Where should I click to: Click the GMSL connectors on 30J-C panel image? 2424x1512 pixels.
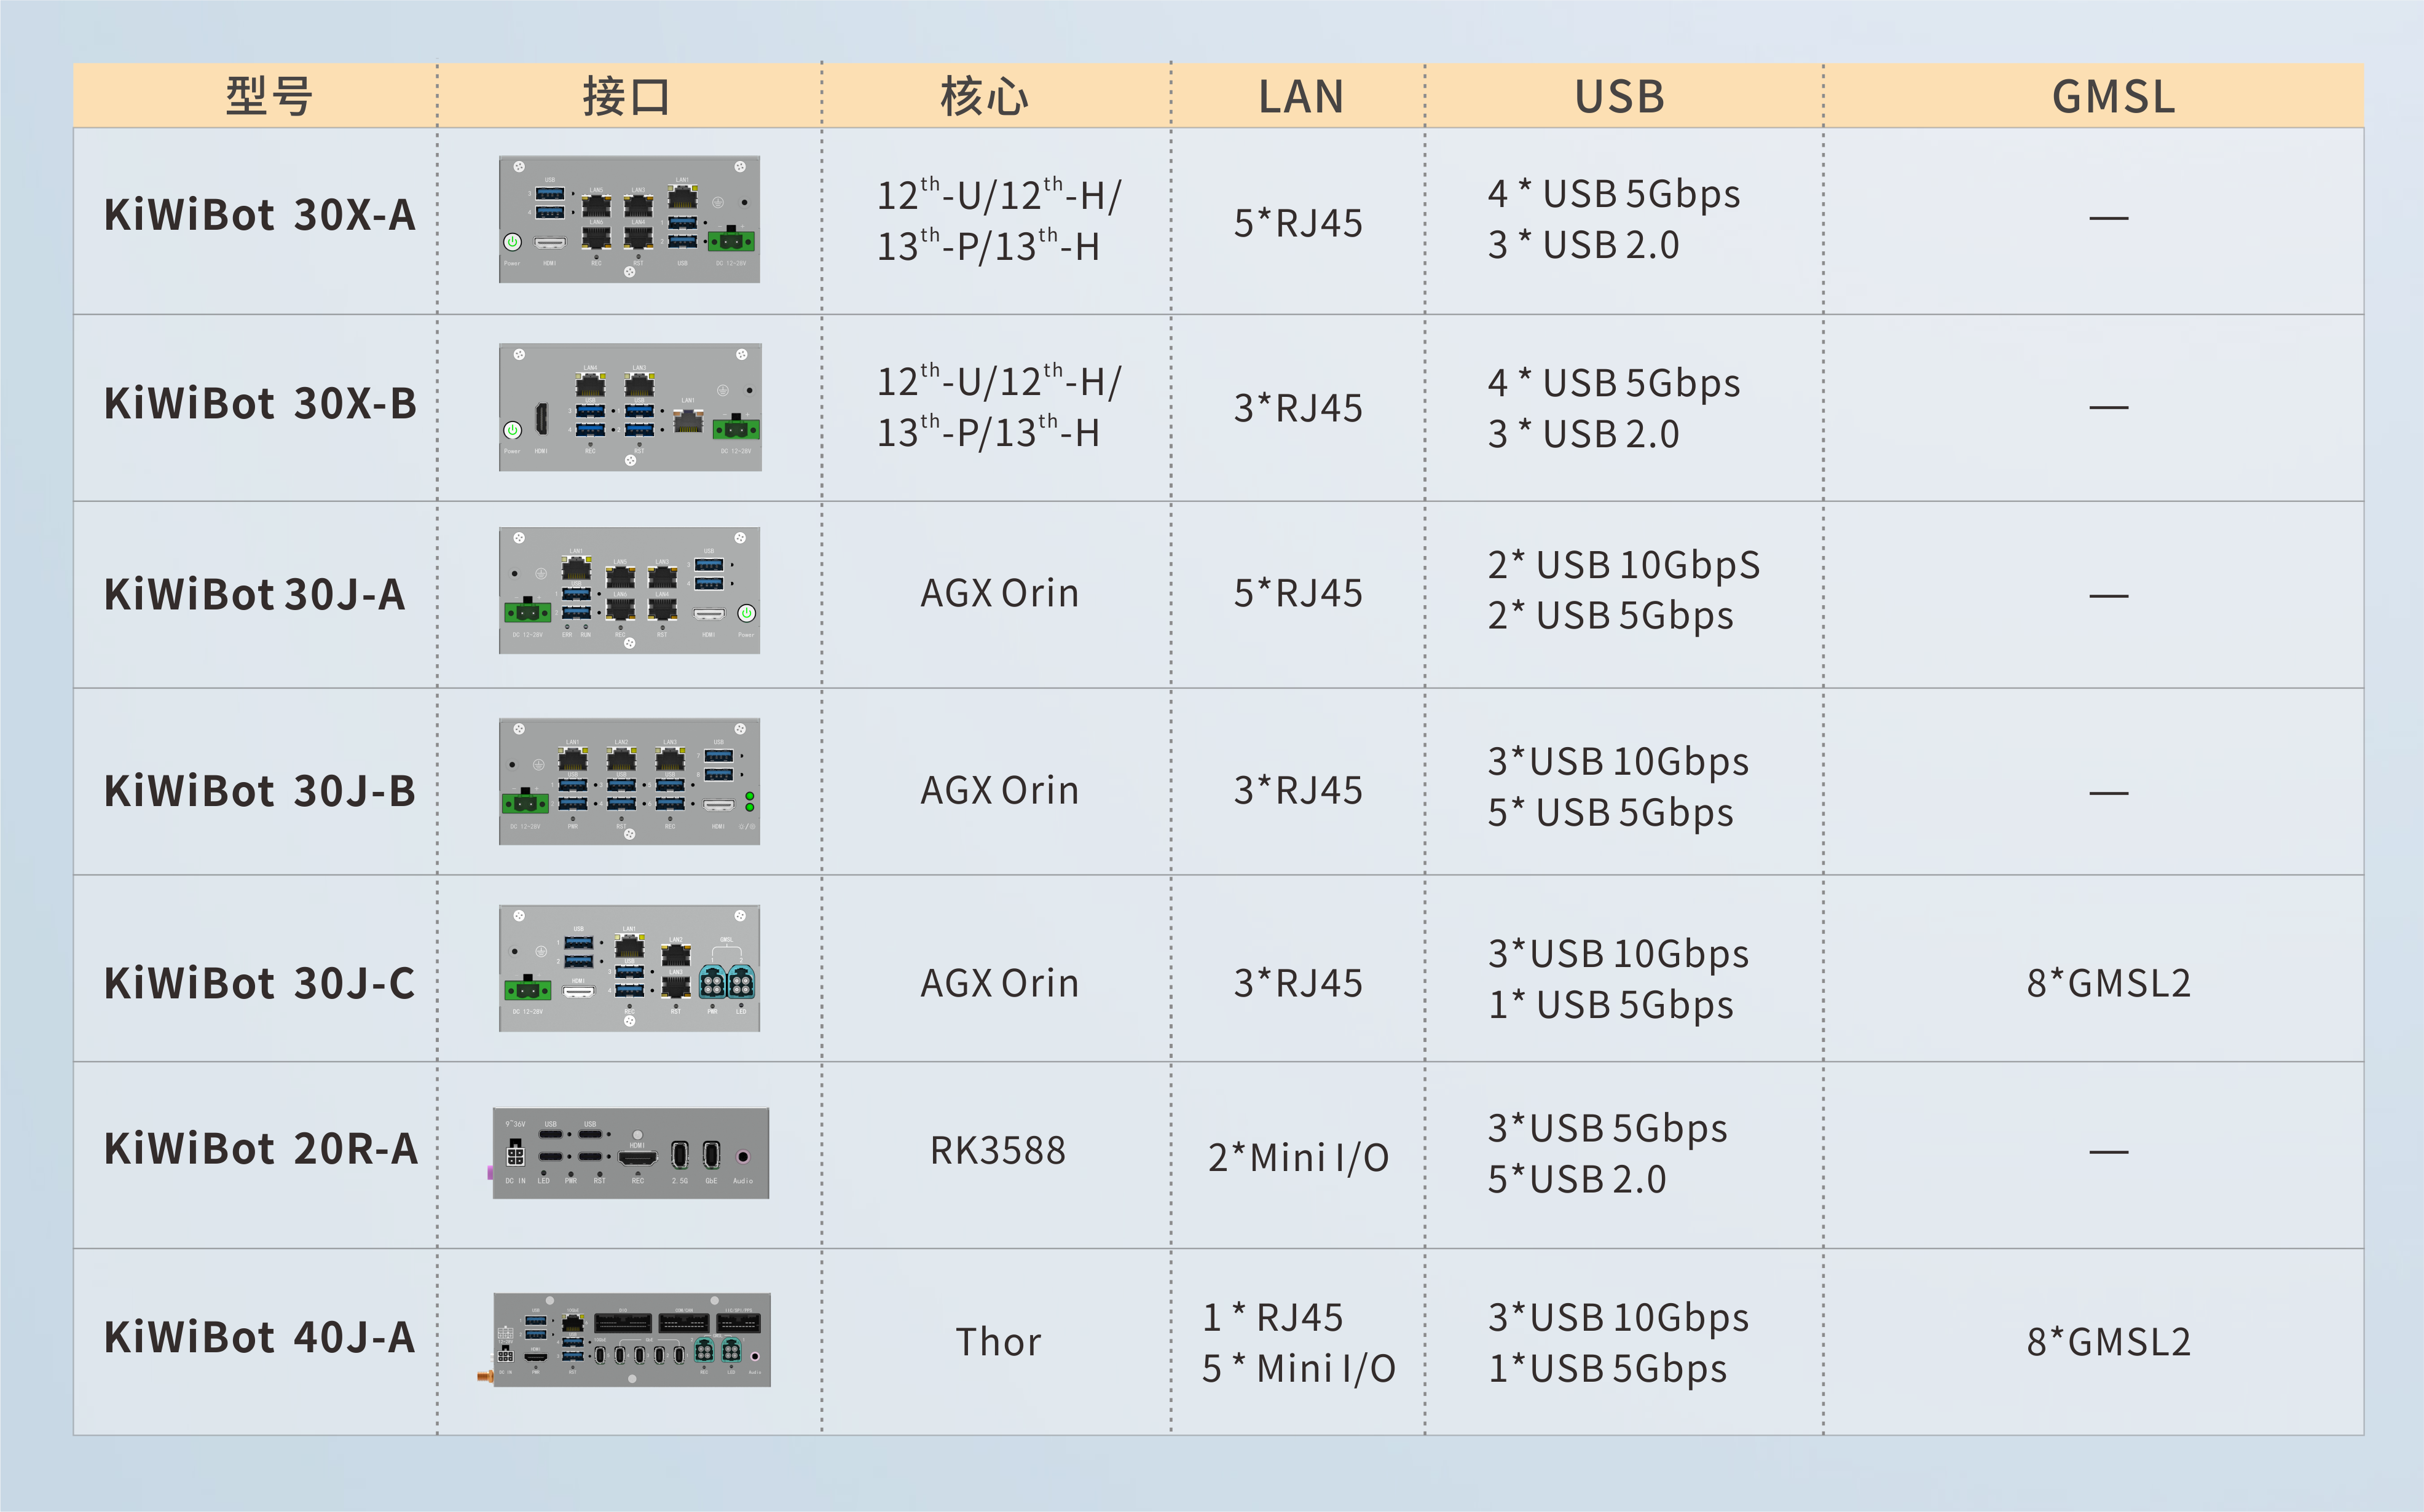coord(725,983)
